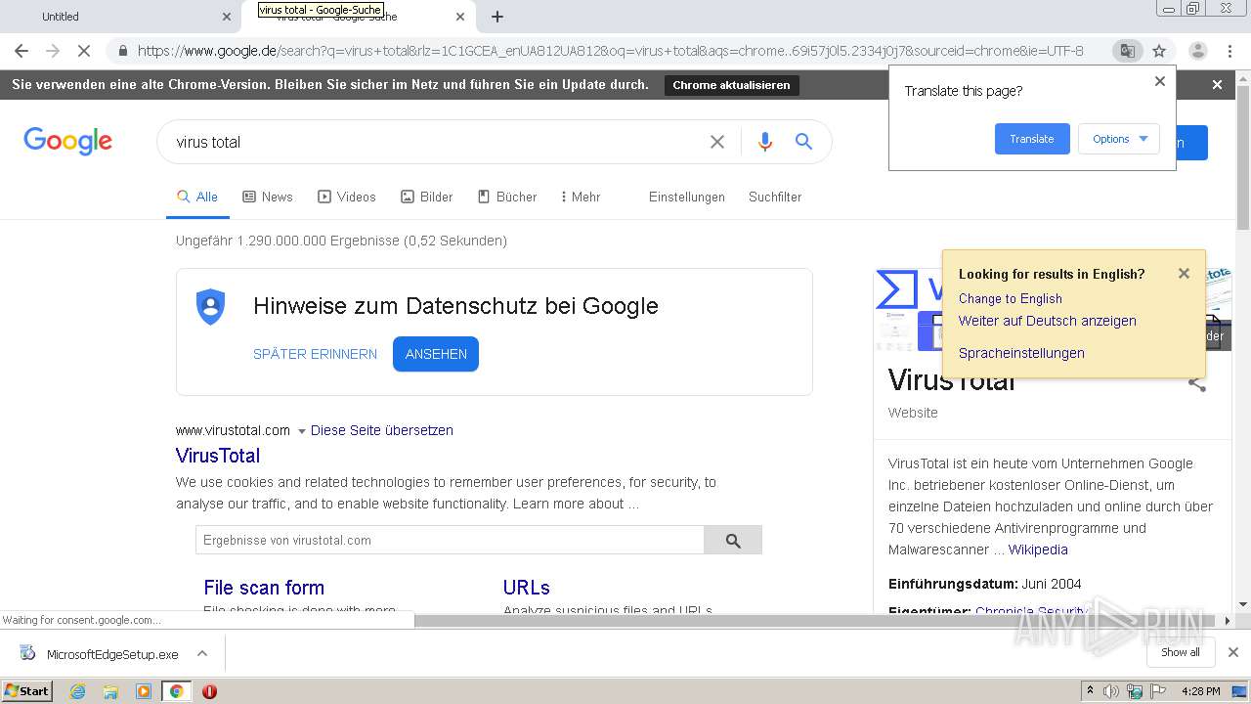Open Wikipedia link in knowledge panel
This screenshot has height=704, width=1251.
[x=1038, y=550]
